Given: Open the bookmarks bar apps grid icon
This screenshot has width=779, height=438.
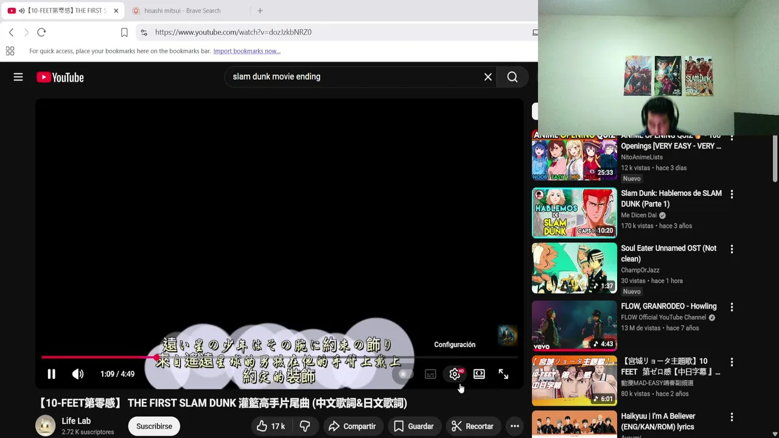Looking at the screenshot, I should pyautogui.click(x=10, y=51).
